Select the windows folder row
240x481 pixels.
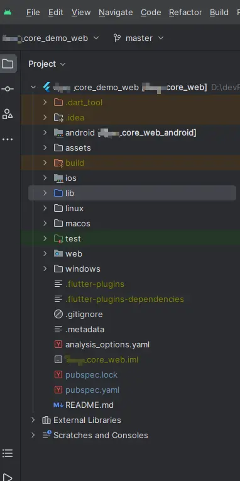pos(130,269)
